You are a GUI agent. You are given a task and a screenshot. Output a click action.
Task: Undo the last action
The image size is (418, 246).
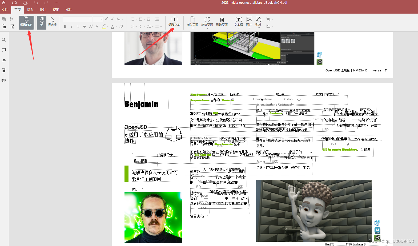[36, 3]
